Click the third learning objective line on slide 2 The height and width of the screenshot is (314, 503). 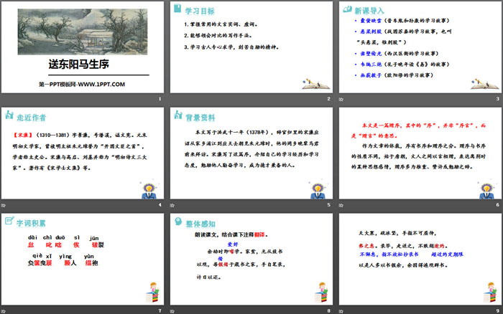point(231,47)
